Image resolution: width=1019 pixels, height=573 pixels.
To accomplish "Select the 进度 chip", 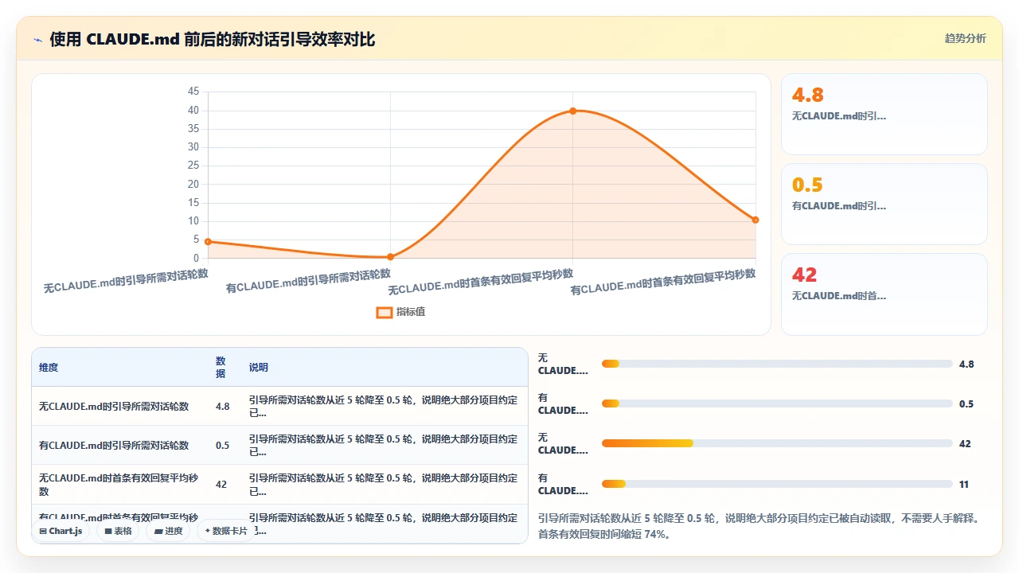I will (168, 531).
